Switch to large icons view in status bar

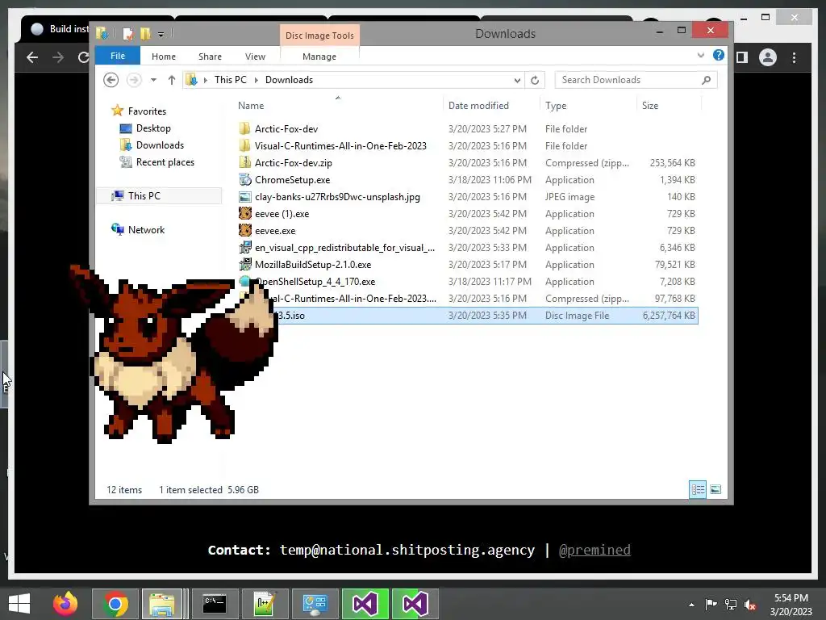point(715,489)
